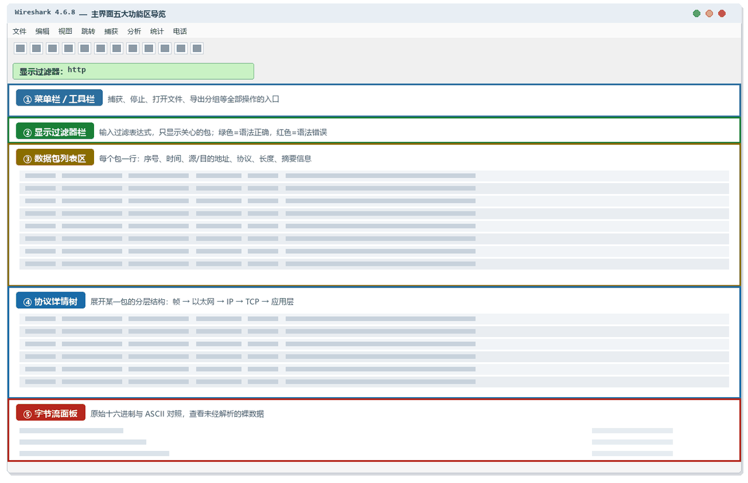Click the text 捕获、停止、打开文件、导出分组等全部操作的入口

pos(193,99)
